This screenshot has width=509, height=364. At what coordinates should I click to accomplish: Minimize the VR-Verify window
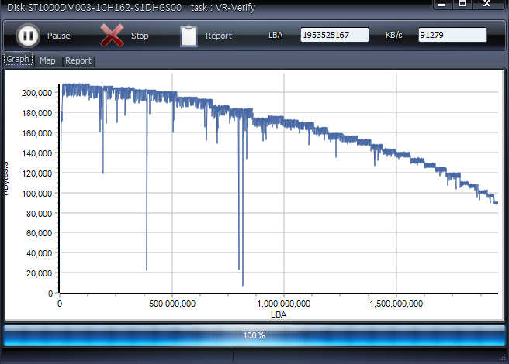[441, 4]
